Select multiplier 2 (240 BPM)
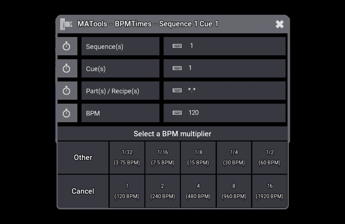The width and height of the screenshot is (345, 224). pos(163,191)
